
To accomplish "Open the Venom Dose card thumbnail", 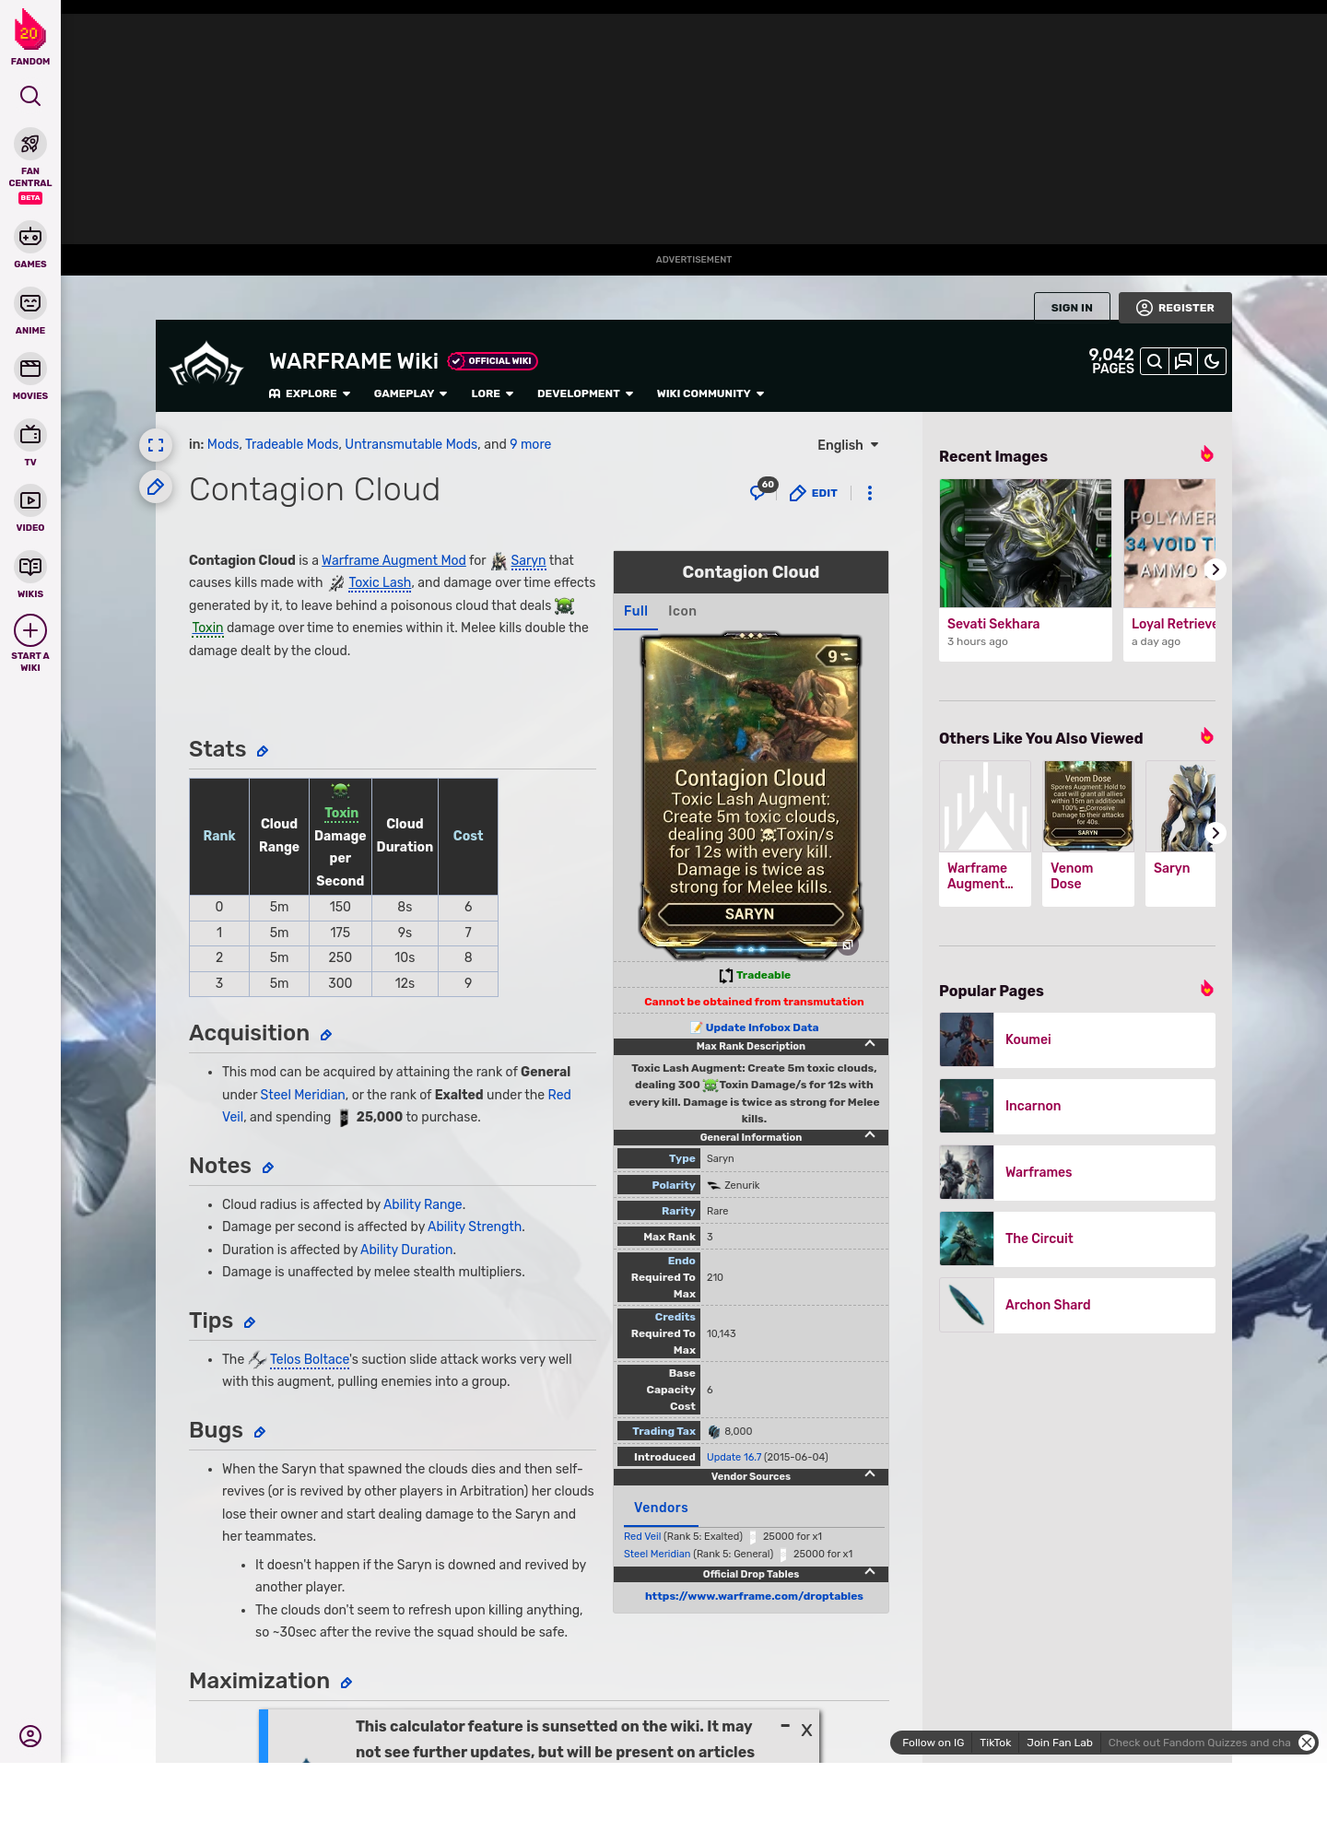I will [x=1088, y=806].
